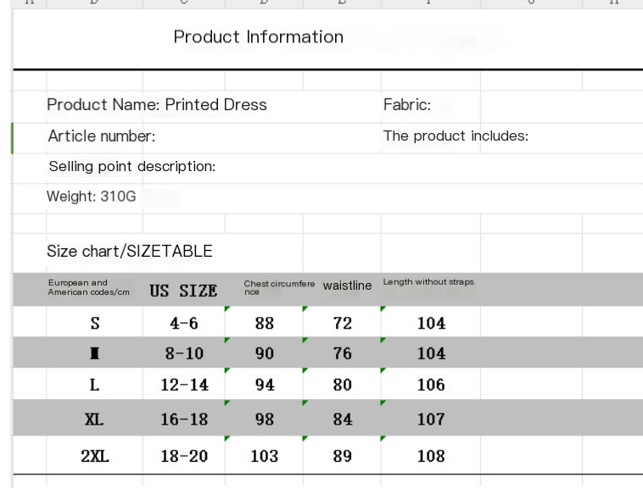The height and width of the screenshot is (488, 643).
Task: Select the European and American codes header
Action: coord(89,286)
